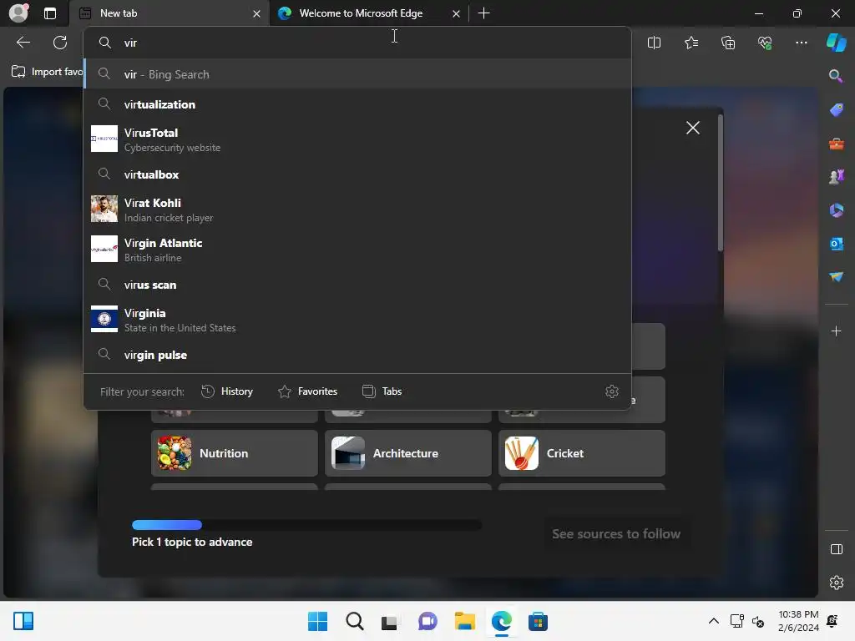Screen dimensions: 855x641
Task: Filter search by History
Action: (227, 391)
